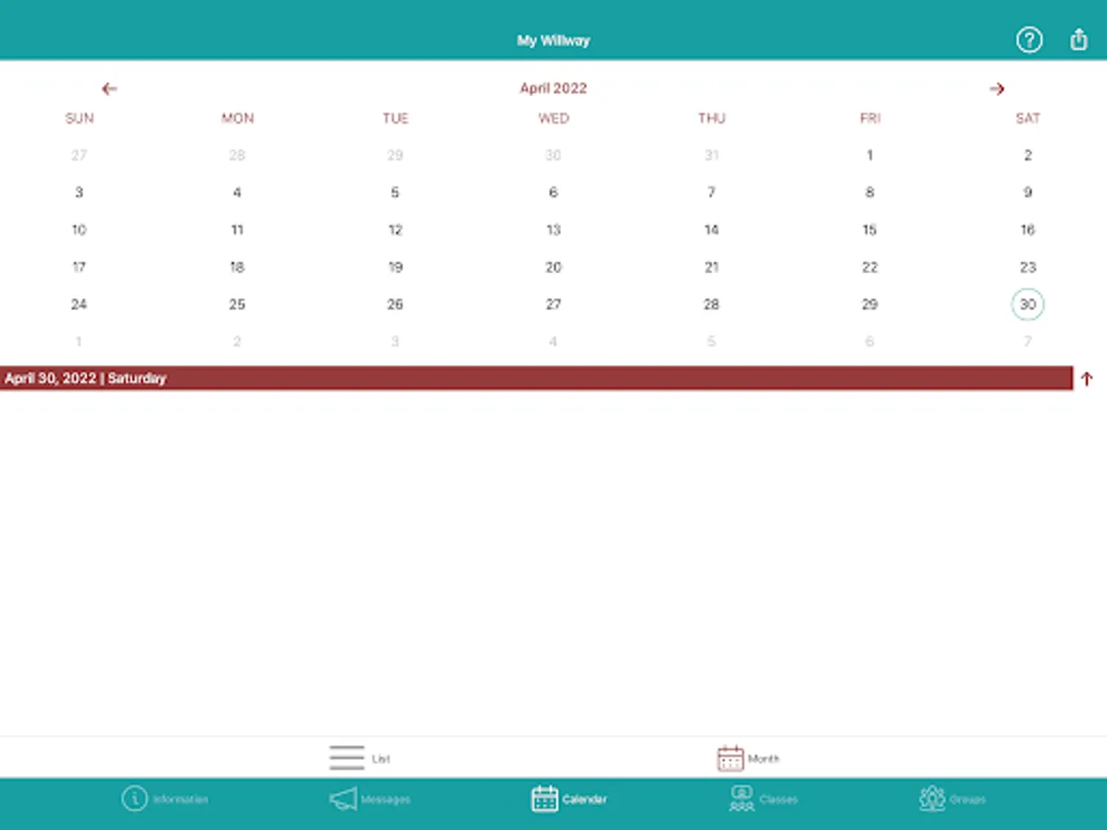Go to previous month with left arrow
This screenshot has height=830, width=1107.
109,88
